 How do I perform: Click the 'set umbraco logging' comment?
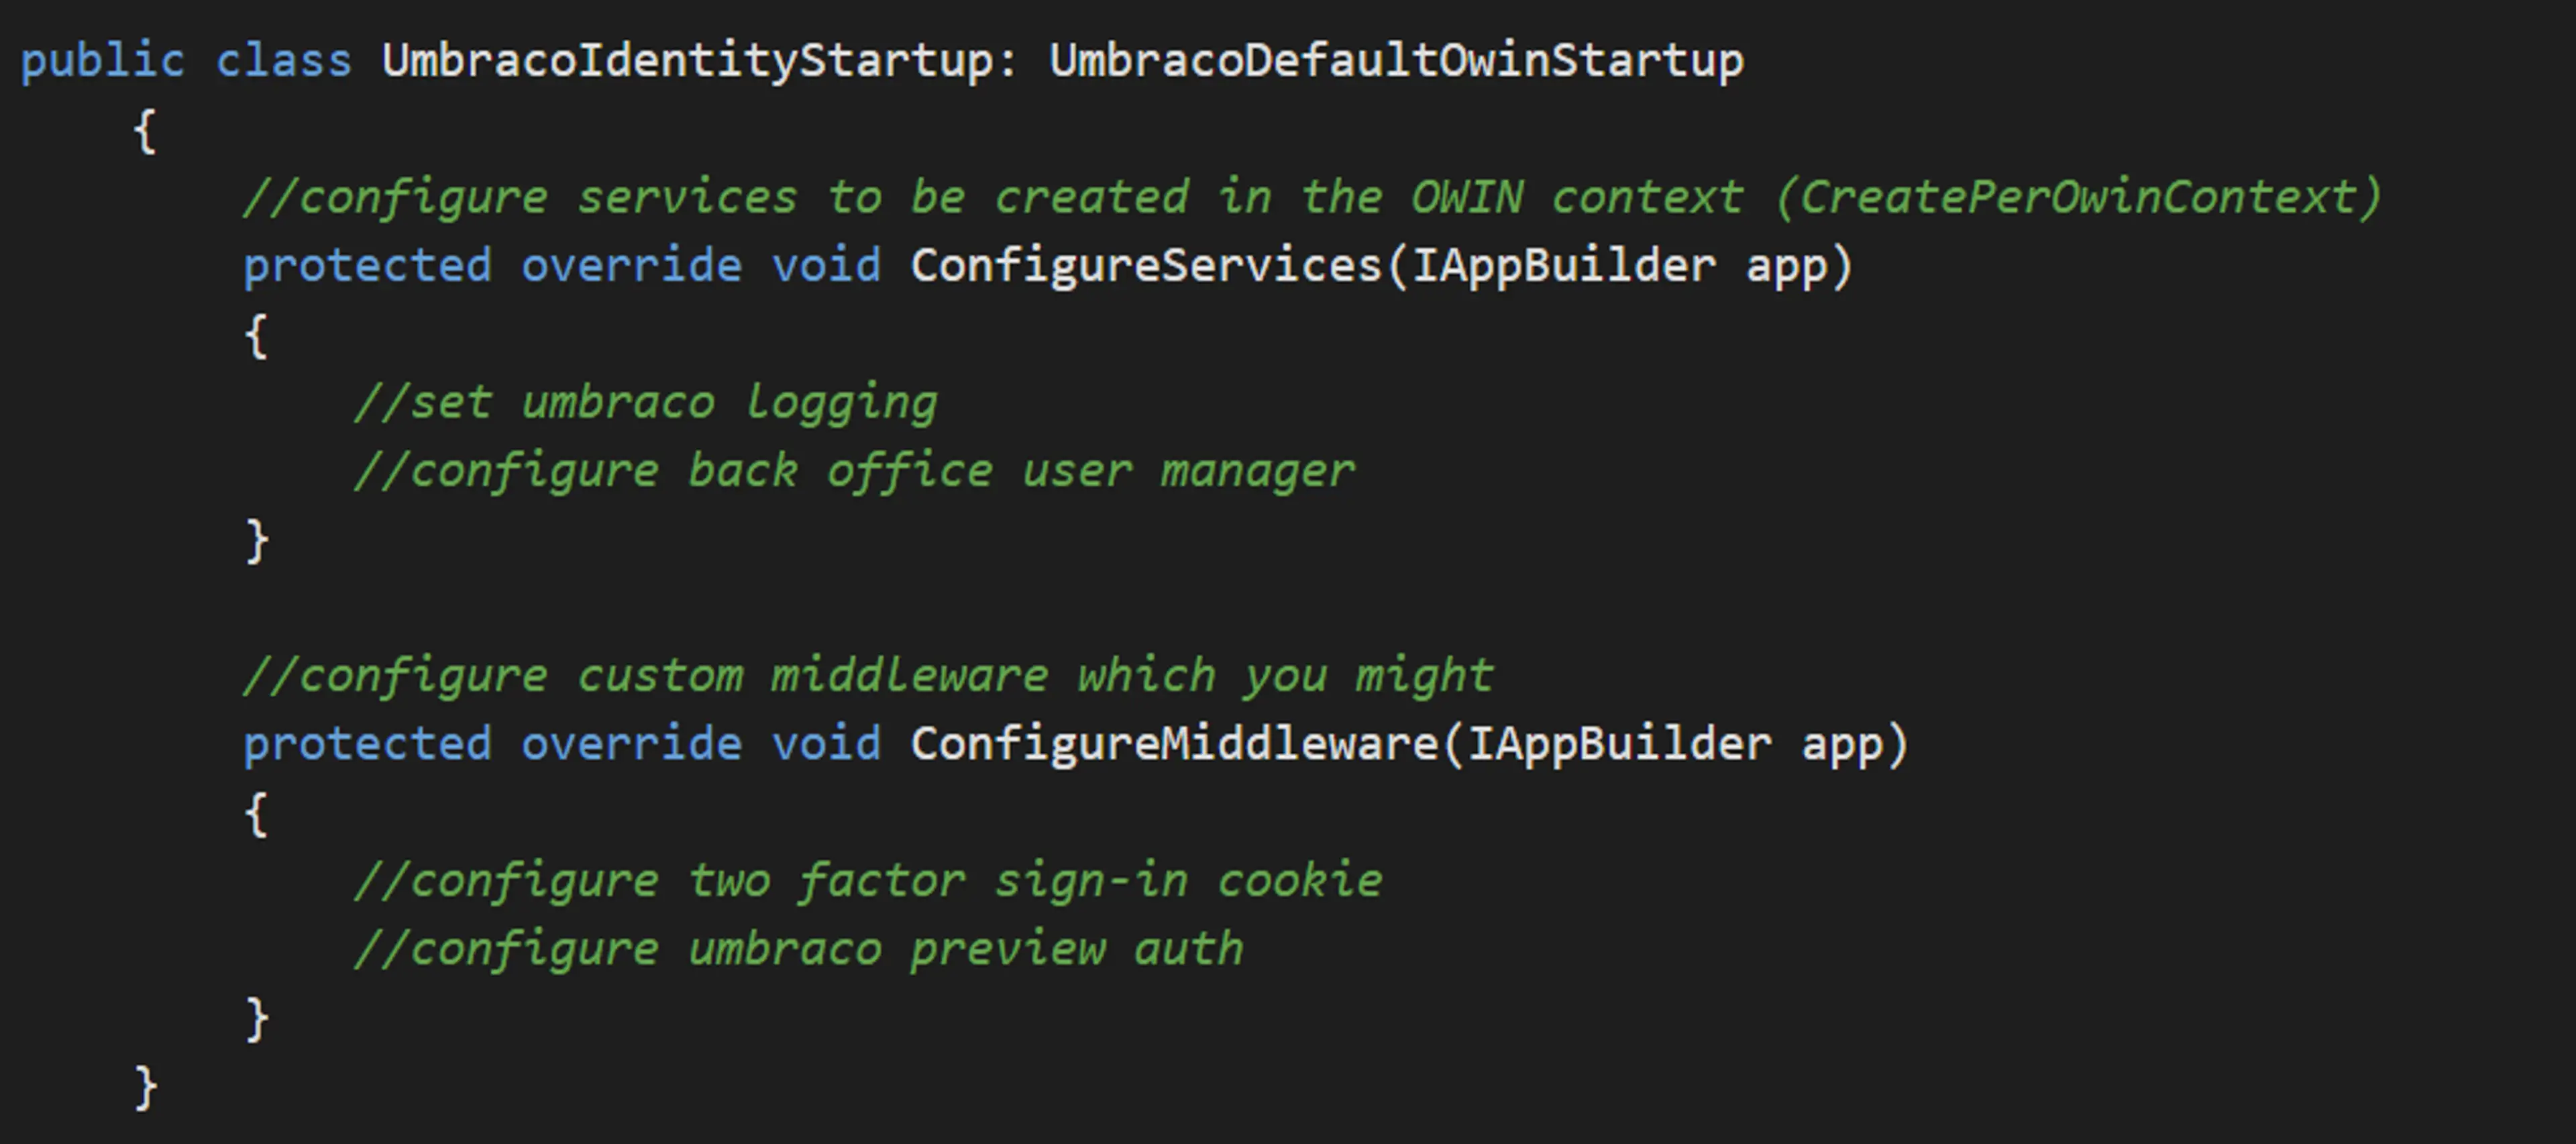coord(646,403)
